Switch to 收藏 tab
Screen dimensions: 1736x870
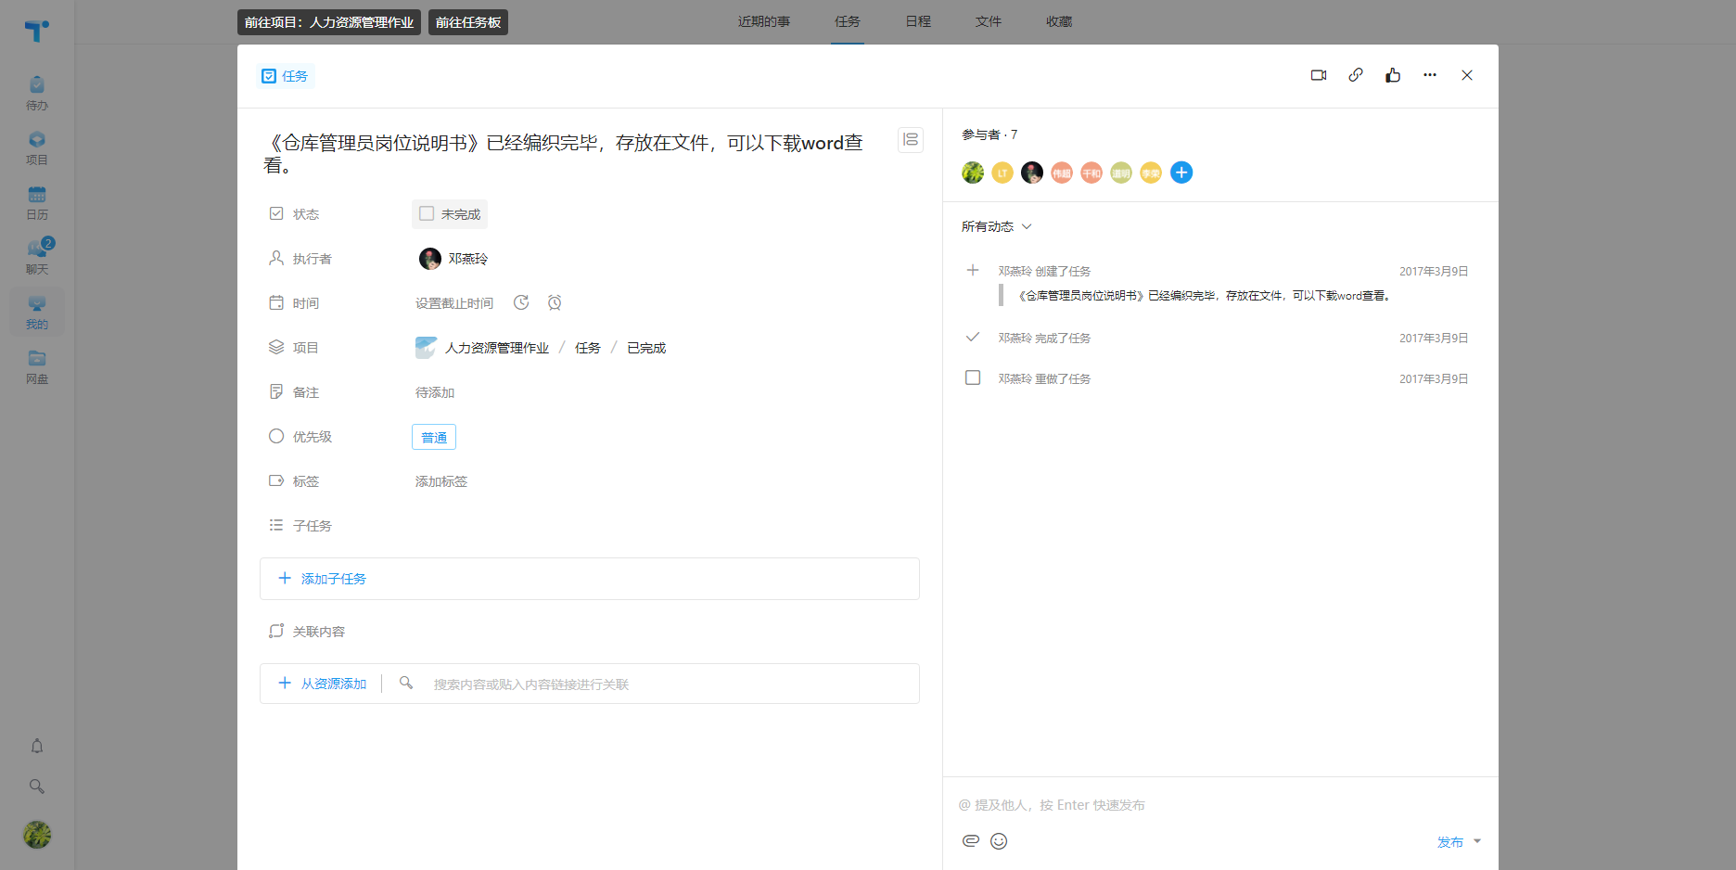tap(1059, 21)
